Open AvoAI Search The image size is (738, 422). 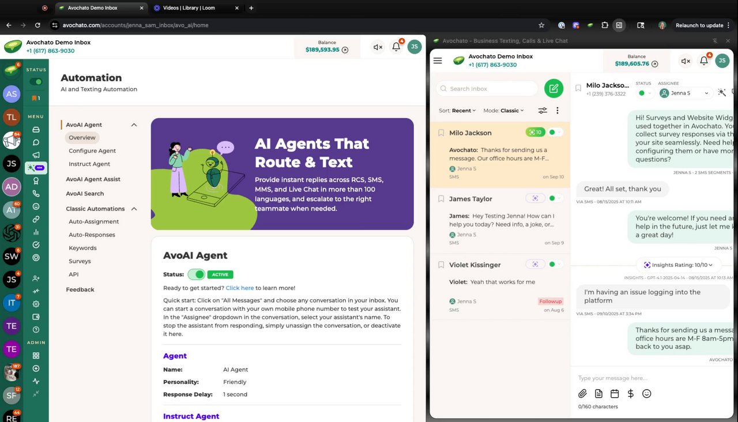click(85, 194)
